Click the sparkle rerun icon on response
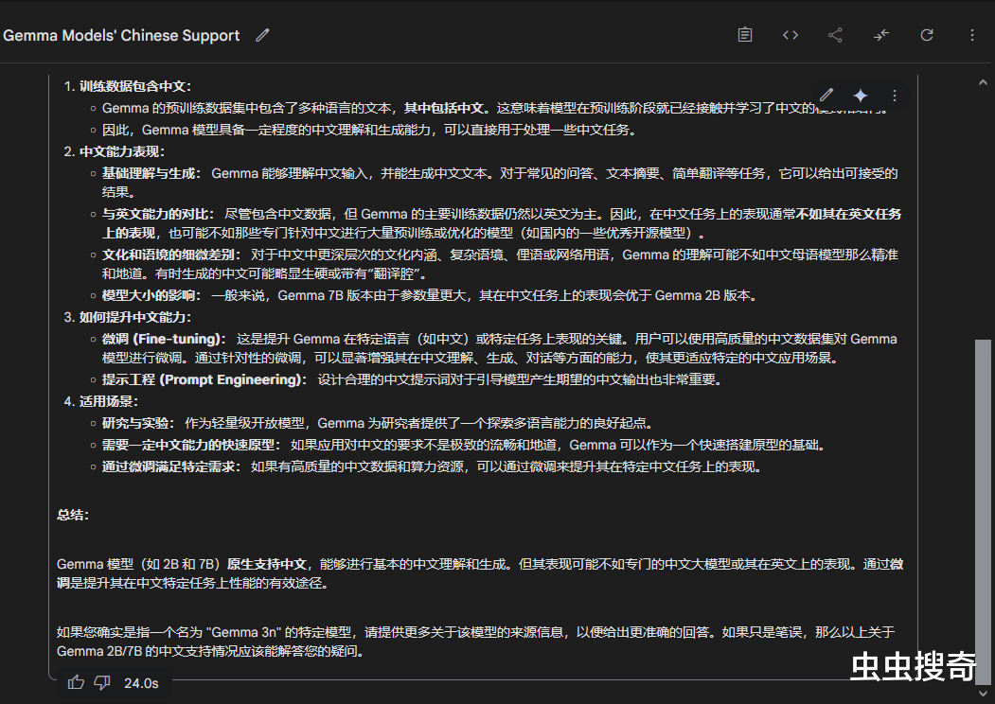The image size is (995, 704). coord(861,96)
